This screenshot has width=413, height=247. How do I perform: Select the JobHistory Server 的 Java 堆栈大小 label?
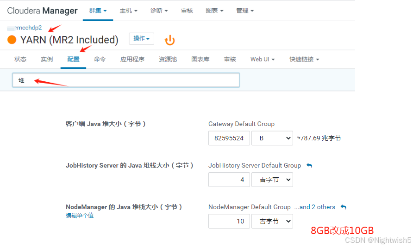coord(130,165)
